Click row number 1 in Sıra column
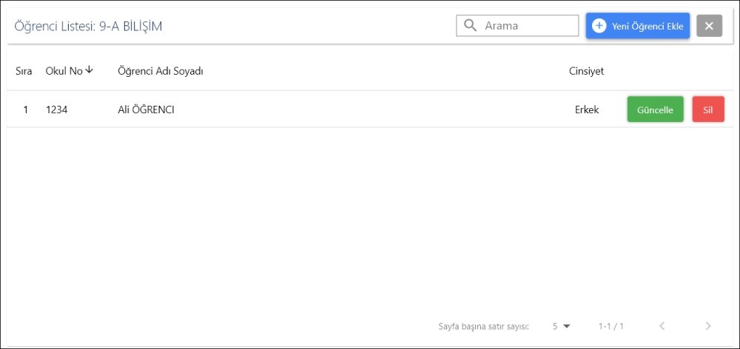 25,110
